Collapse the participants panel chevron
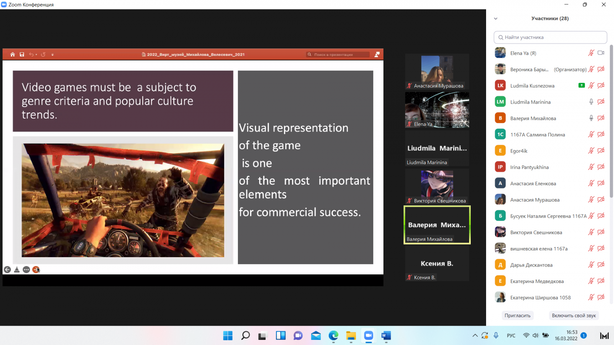Screen dimensions: 614x345 pos(496,19)
